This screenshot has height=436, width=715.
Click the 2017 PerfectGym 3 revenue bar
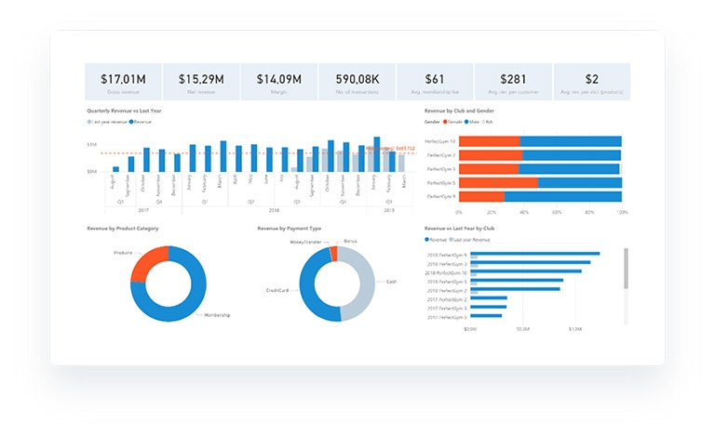[489, 307]
